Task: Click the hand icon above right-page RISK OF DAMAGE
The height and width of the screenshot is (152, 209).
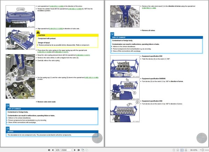Action: (112, 34)
